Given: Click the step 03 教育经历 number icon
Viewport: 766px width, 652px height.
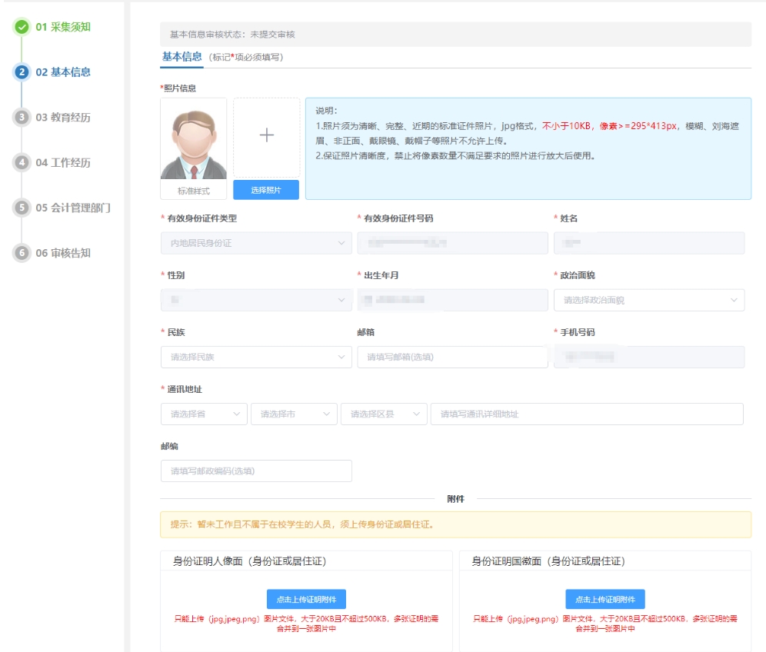Looking at the screenshot, I should pyautogui.click(x=22, y=118).
